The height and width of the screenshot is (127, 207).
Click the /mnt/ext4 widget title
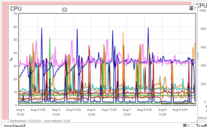[15, 125]
